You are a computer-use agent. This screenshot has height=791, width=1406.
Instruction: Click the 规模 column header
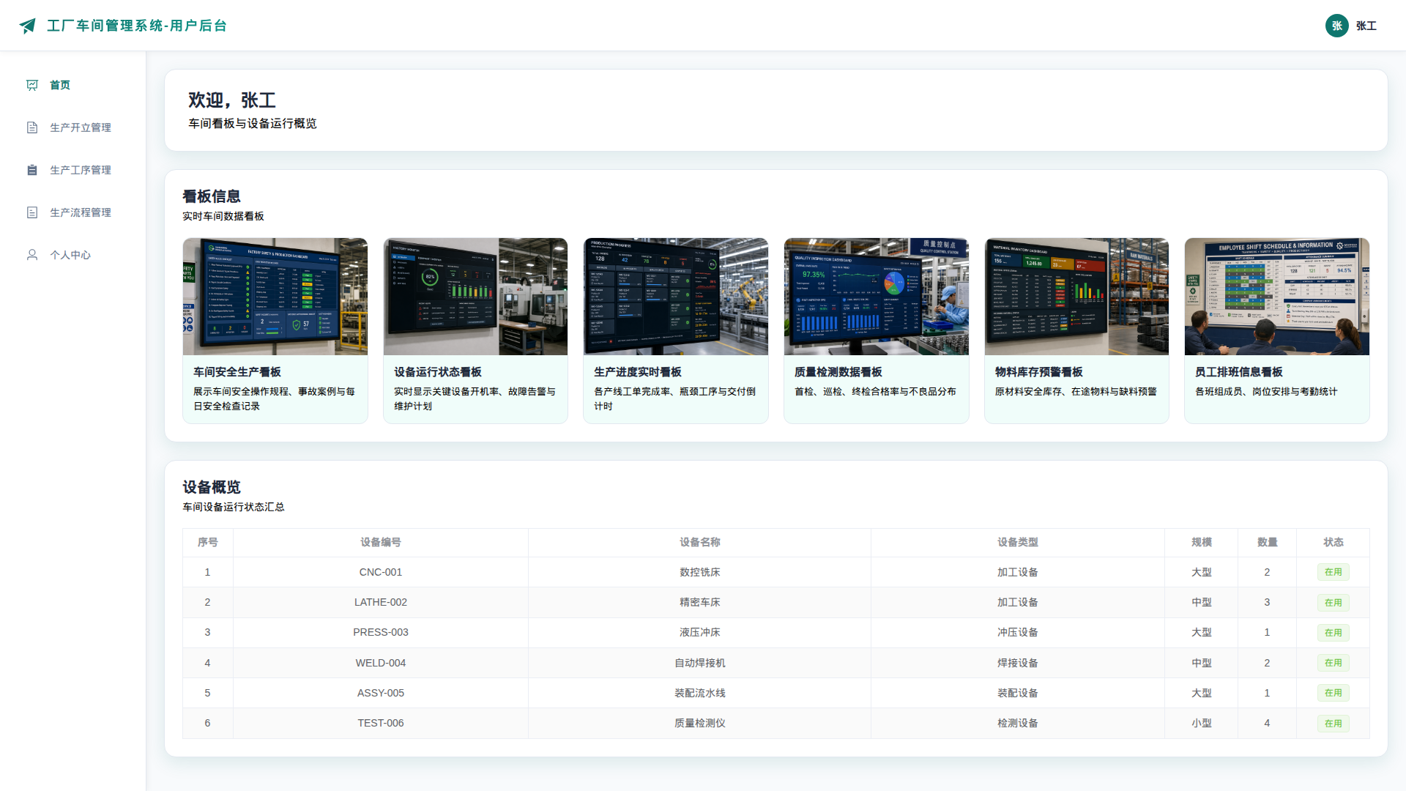coord(1202,542)
